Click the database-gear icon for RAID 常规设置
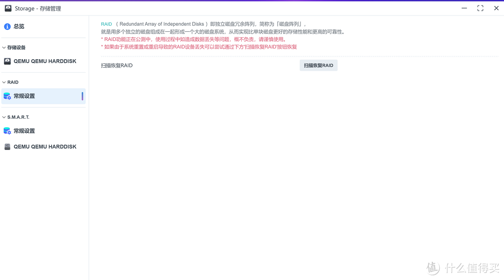This screenshot has width=504, height=280. point(7,96)
